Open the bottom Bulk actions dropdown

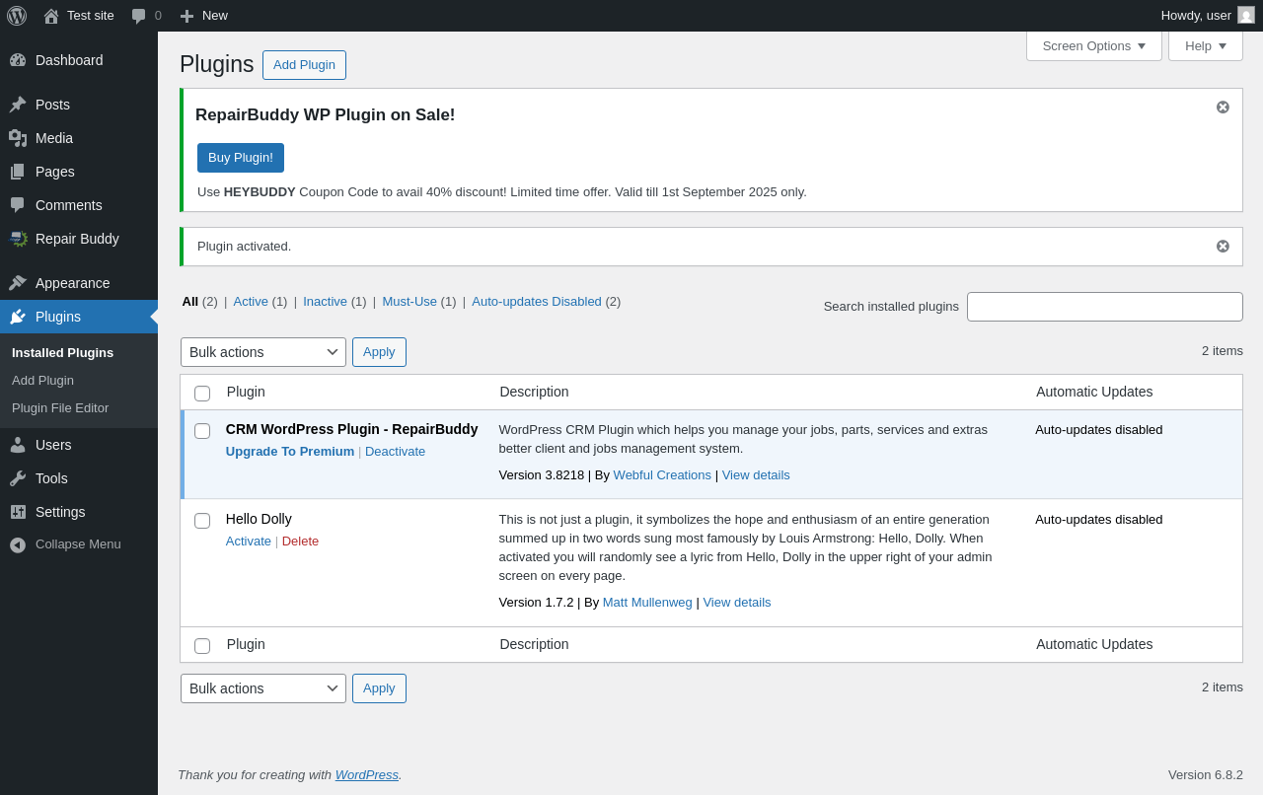pyautogui.click(x=263, y=688)
